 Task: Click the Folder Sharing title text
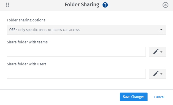pos(82,5)
